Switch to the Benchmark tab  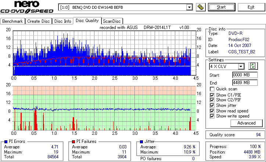[12, 21]
